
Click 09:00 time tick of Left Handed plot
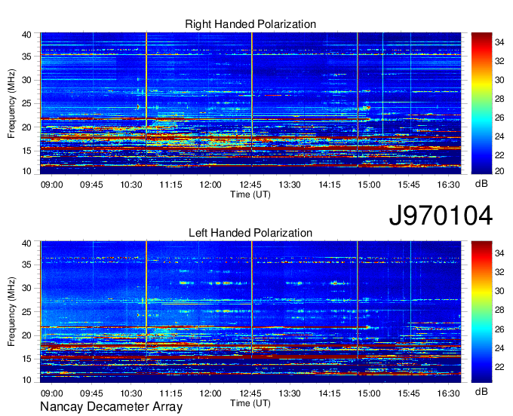(52, 393)
